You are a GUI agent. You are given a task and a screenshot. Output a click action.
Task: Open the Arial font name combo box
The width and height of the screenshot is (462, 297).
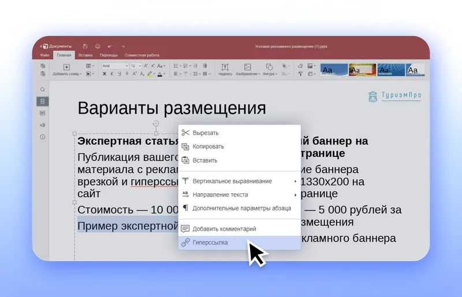[x=115, y=66]
